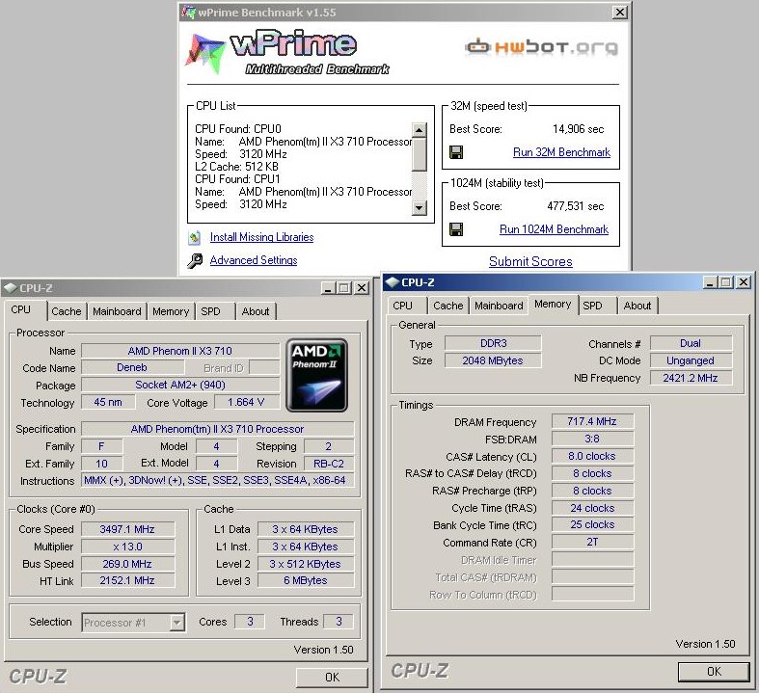Switch to Mainboard tab in left CPU-Z window
Screen dimensions: 759x693
[x=117, y=311]
